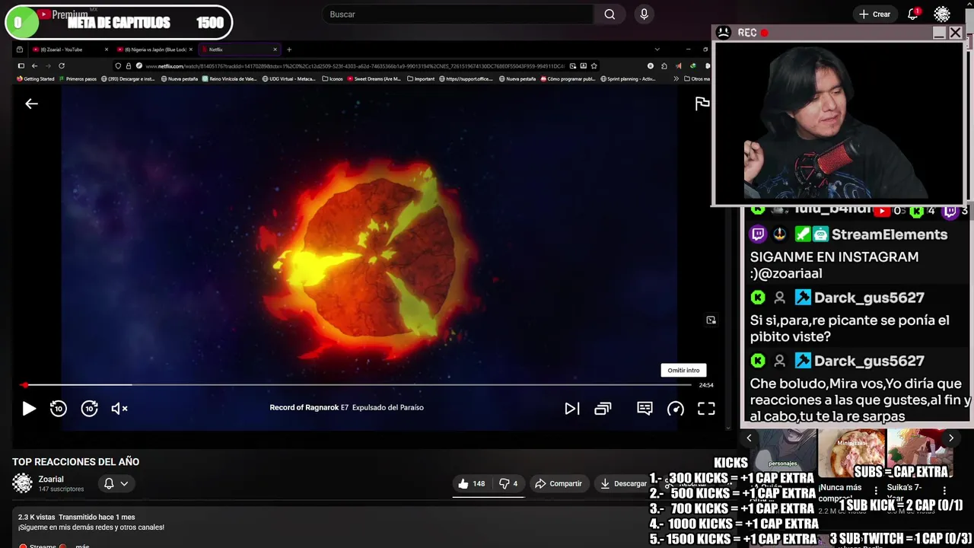Click the Zoarial channel name

point(51,479)
